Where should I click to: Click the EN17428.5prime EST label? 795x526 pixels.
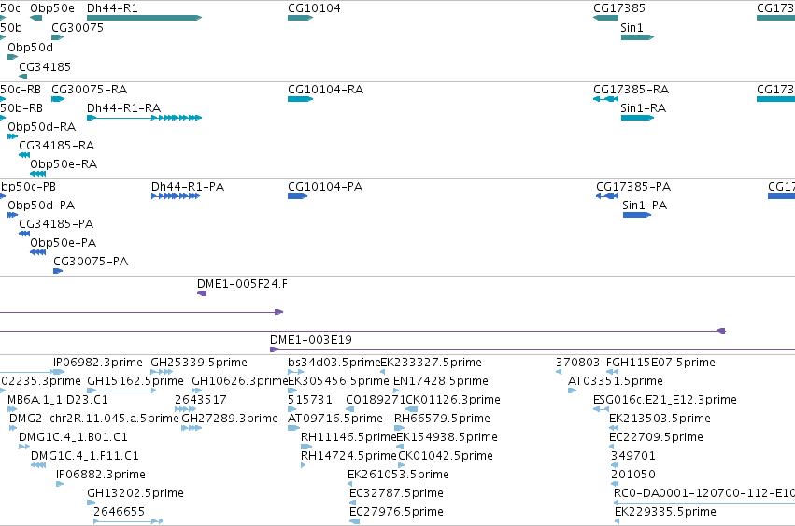pyautogui.click(x=441, y=381)
